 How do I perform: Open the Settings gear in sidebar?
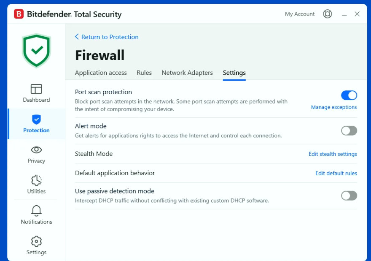click(x=36, y=242)
